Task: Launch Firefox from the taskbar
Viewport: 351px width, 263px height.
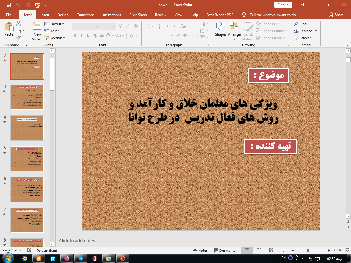Action: 67,258
